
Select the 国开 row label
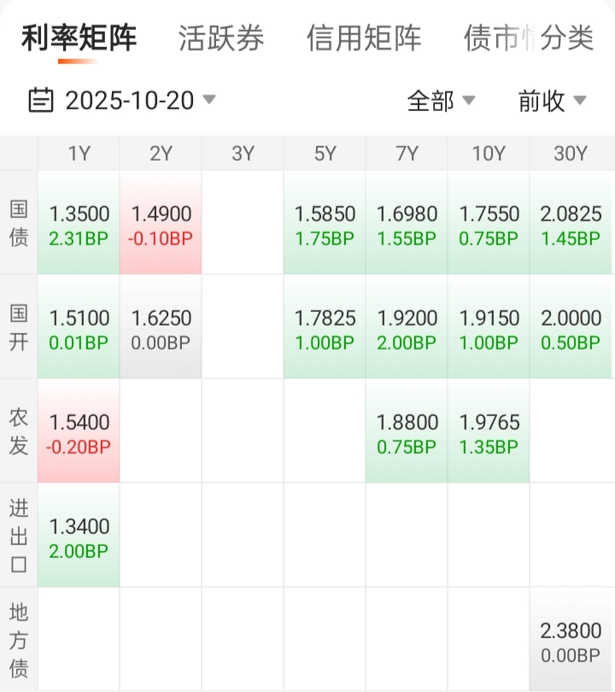click(19, 328)
